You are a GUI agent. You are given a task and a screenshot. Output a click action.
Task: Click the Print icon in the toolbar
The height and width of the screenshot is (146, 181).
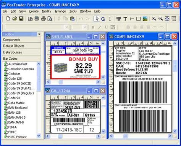(x=44, y=19)
